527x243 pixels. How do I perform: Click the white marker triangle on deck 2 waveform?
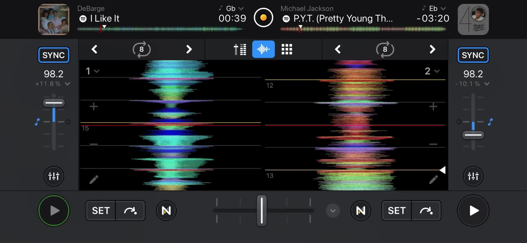(x=442, y=170)
